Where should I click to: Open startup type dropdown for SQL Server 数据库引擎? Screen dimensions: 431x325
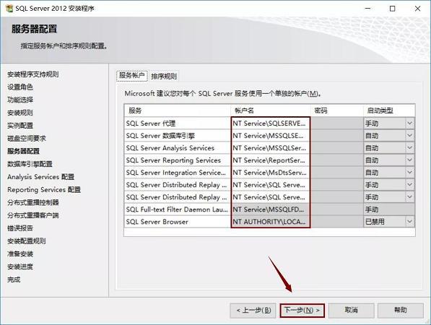409,136
